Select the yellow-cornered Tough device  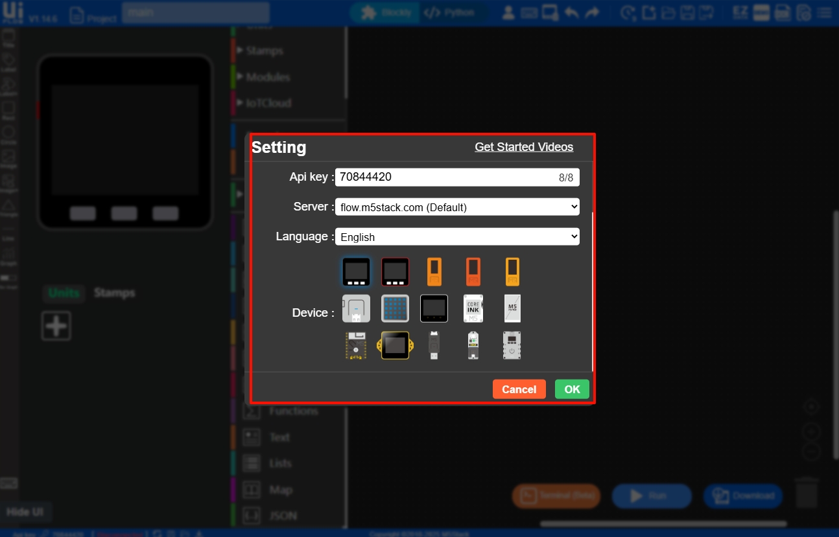coord(395,345)
